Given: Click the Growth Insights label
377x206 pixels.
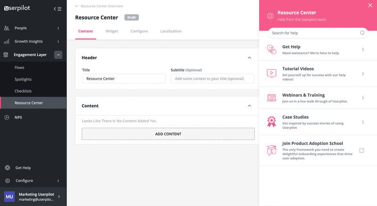Looking at the screenshot, I should pos(29,41).
